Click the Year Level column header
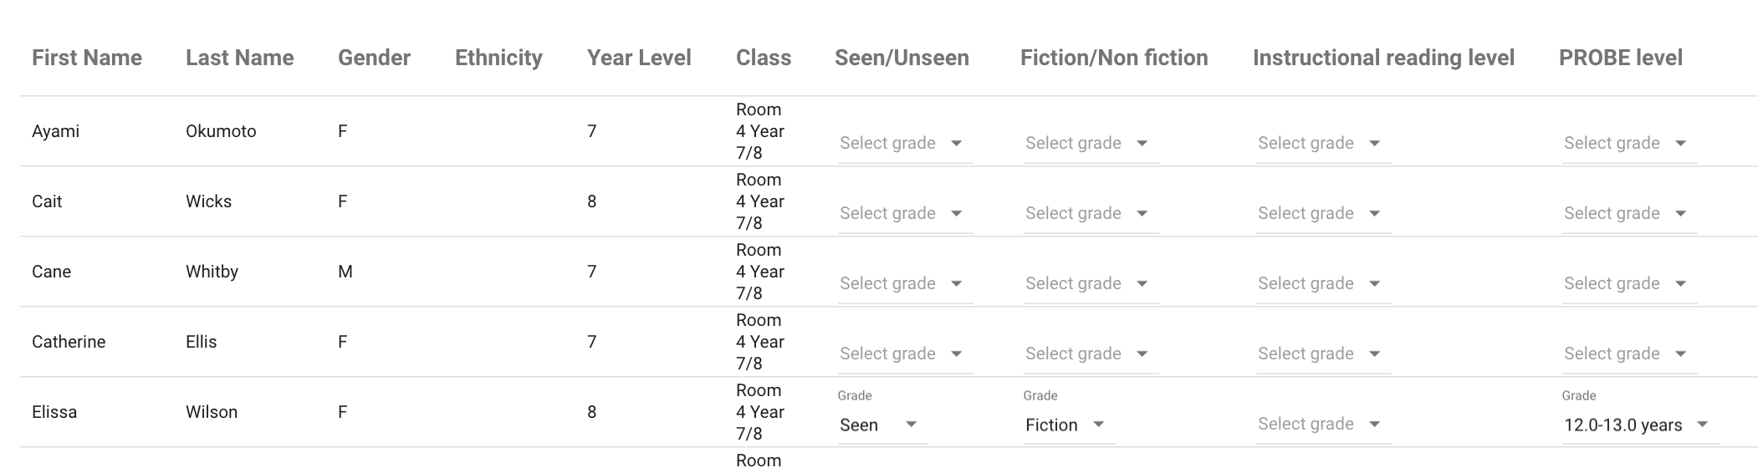1758x468 pixels. (x=638, y=58)
